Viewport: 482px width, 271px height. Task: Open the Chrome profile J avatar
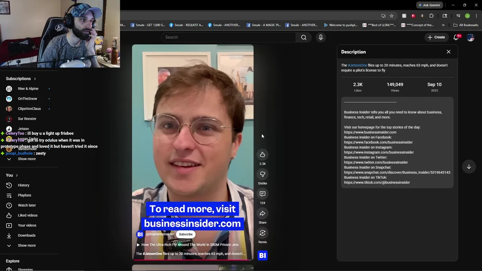pos(467,16)
